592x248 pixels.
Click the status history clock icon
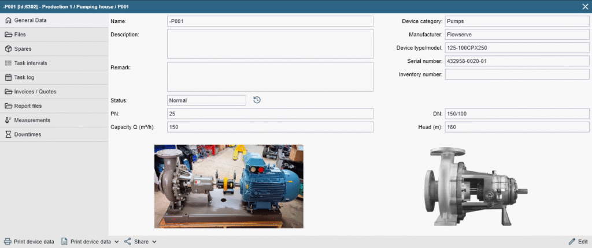coord(257,100)
